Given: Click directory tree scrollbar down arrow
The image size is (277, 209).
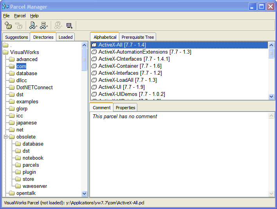Looking at the screenshot, I should point(84,193).
